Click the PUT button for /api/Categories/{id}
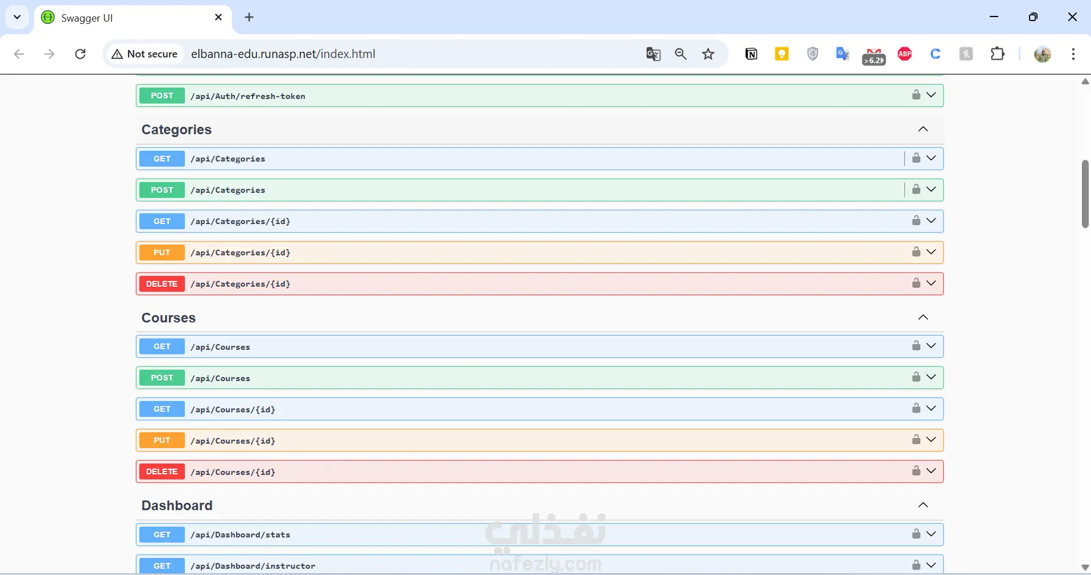 (x=162, y=253)
